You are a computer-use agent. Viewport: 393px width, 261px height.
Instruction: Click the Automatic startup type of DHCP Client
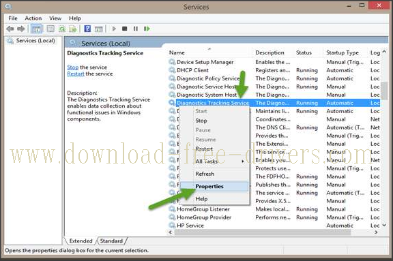point(340,70)
